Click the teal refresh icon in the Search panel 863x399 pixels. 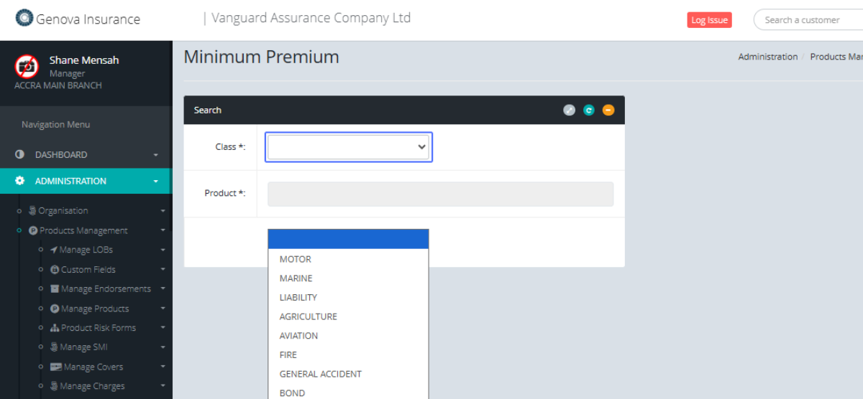pyautogui.click(x=589, y=110)
